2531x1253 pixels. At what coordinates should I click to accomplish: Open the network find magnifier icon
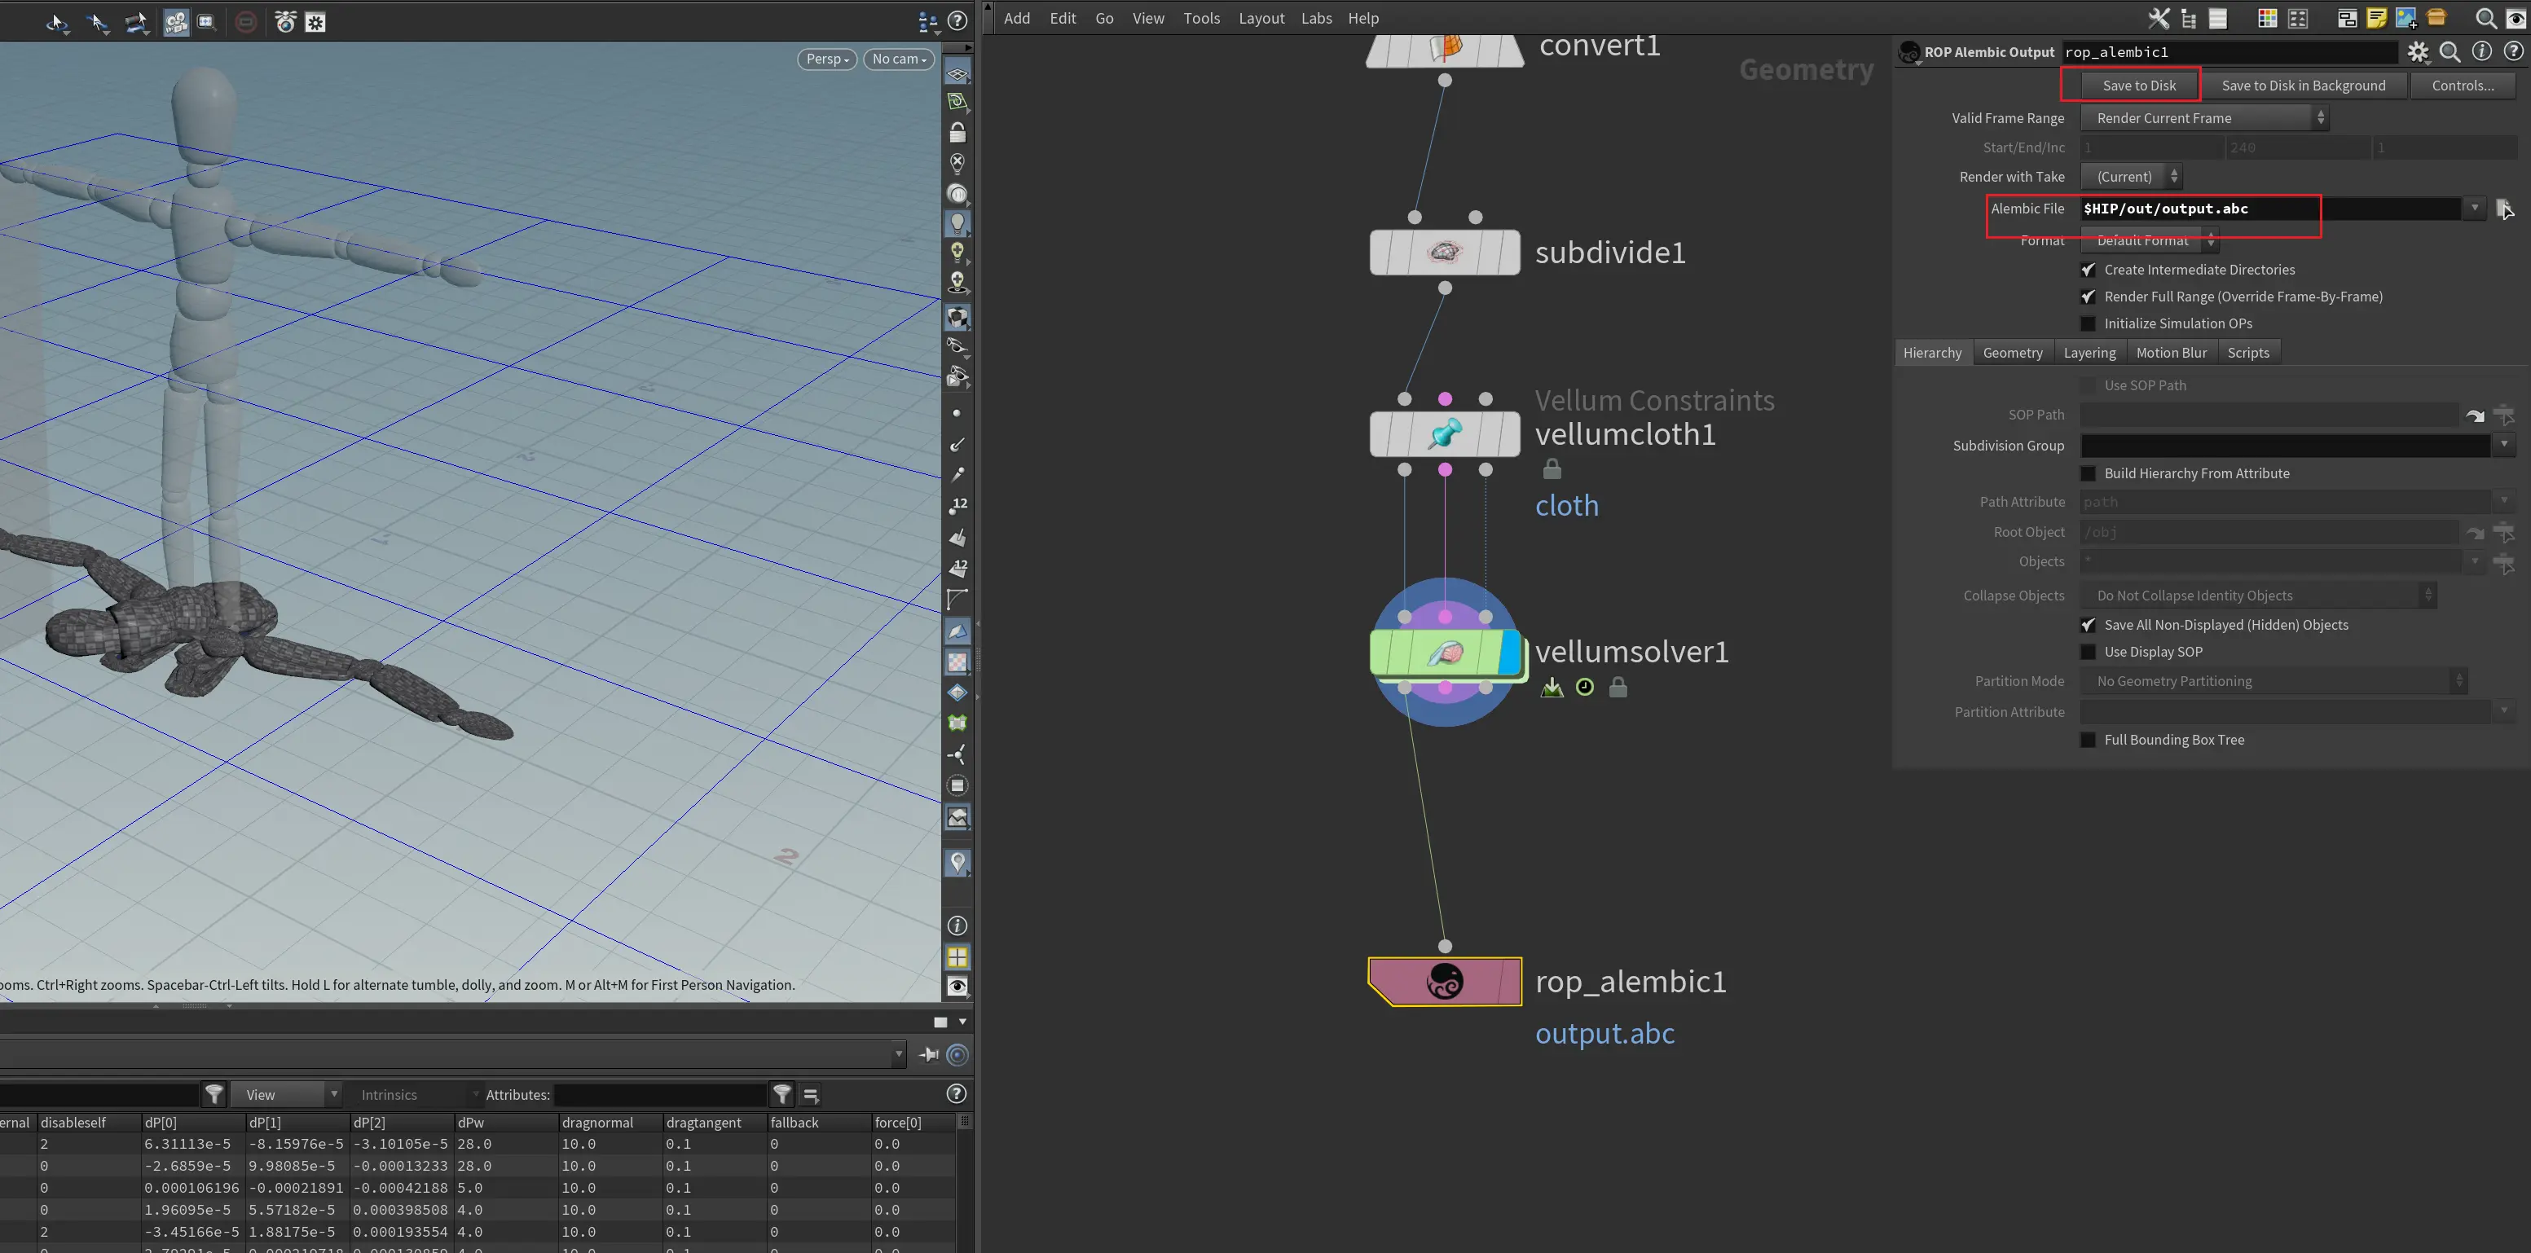[2486, 19]
